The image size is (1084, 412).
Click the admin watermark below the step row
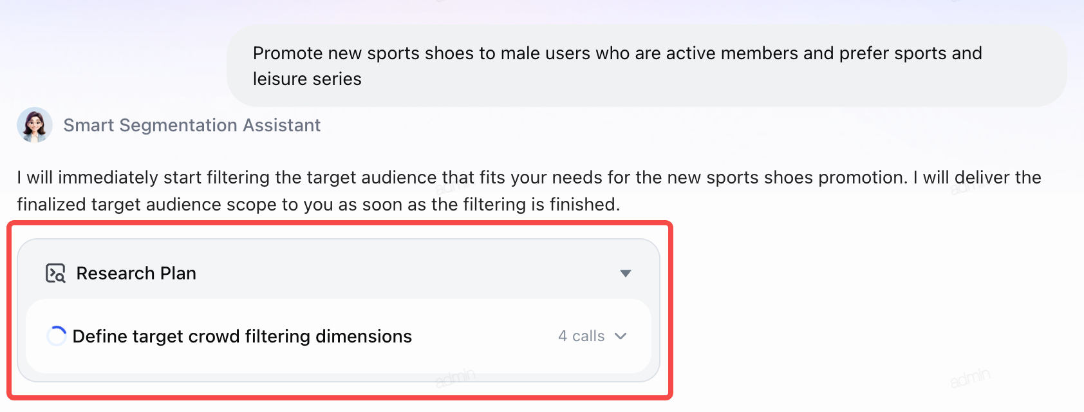pyautogui.click(x=455, y=378)
